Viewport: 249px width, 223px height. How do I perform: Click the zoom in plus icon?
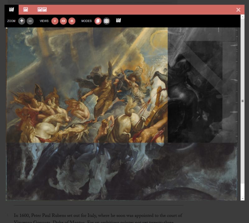[x=22, y=21]
